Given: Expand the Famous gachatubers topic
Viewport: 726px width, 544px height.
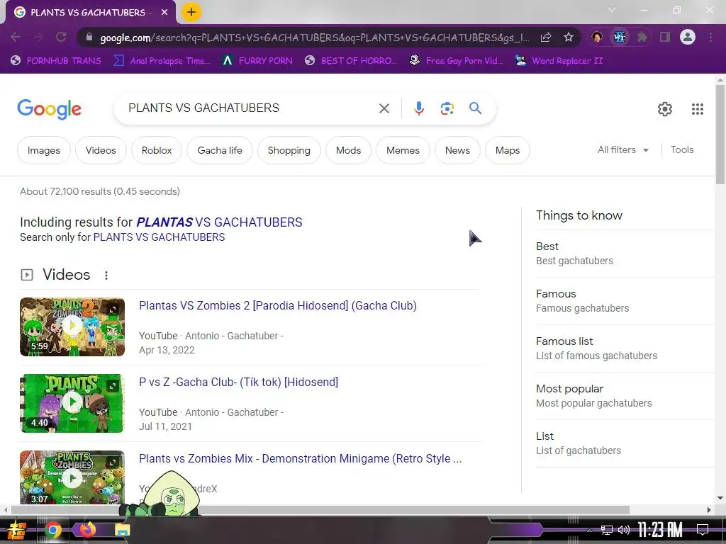Looking at the screenshot, I should 625,300.
